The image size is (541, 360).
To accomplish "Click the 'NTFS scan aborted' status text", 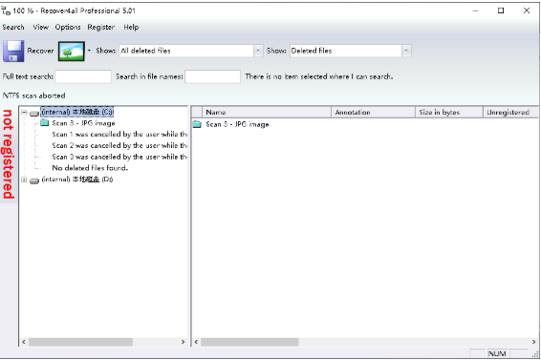I will tap(33, 95).
